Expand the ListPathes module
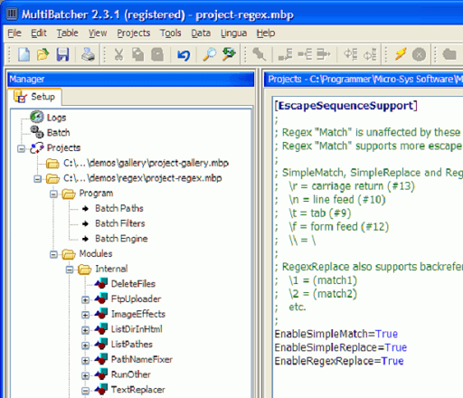The width and height of the screenshot is (463, 398). (x=85, y=345)
